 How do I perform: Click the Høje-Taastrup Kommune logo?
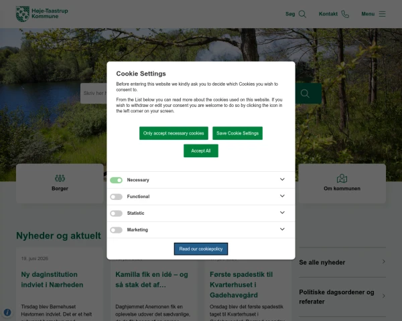tap(42, 14)
